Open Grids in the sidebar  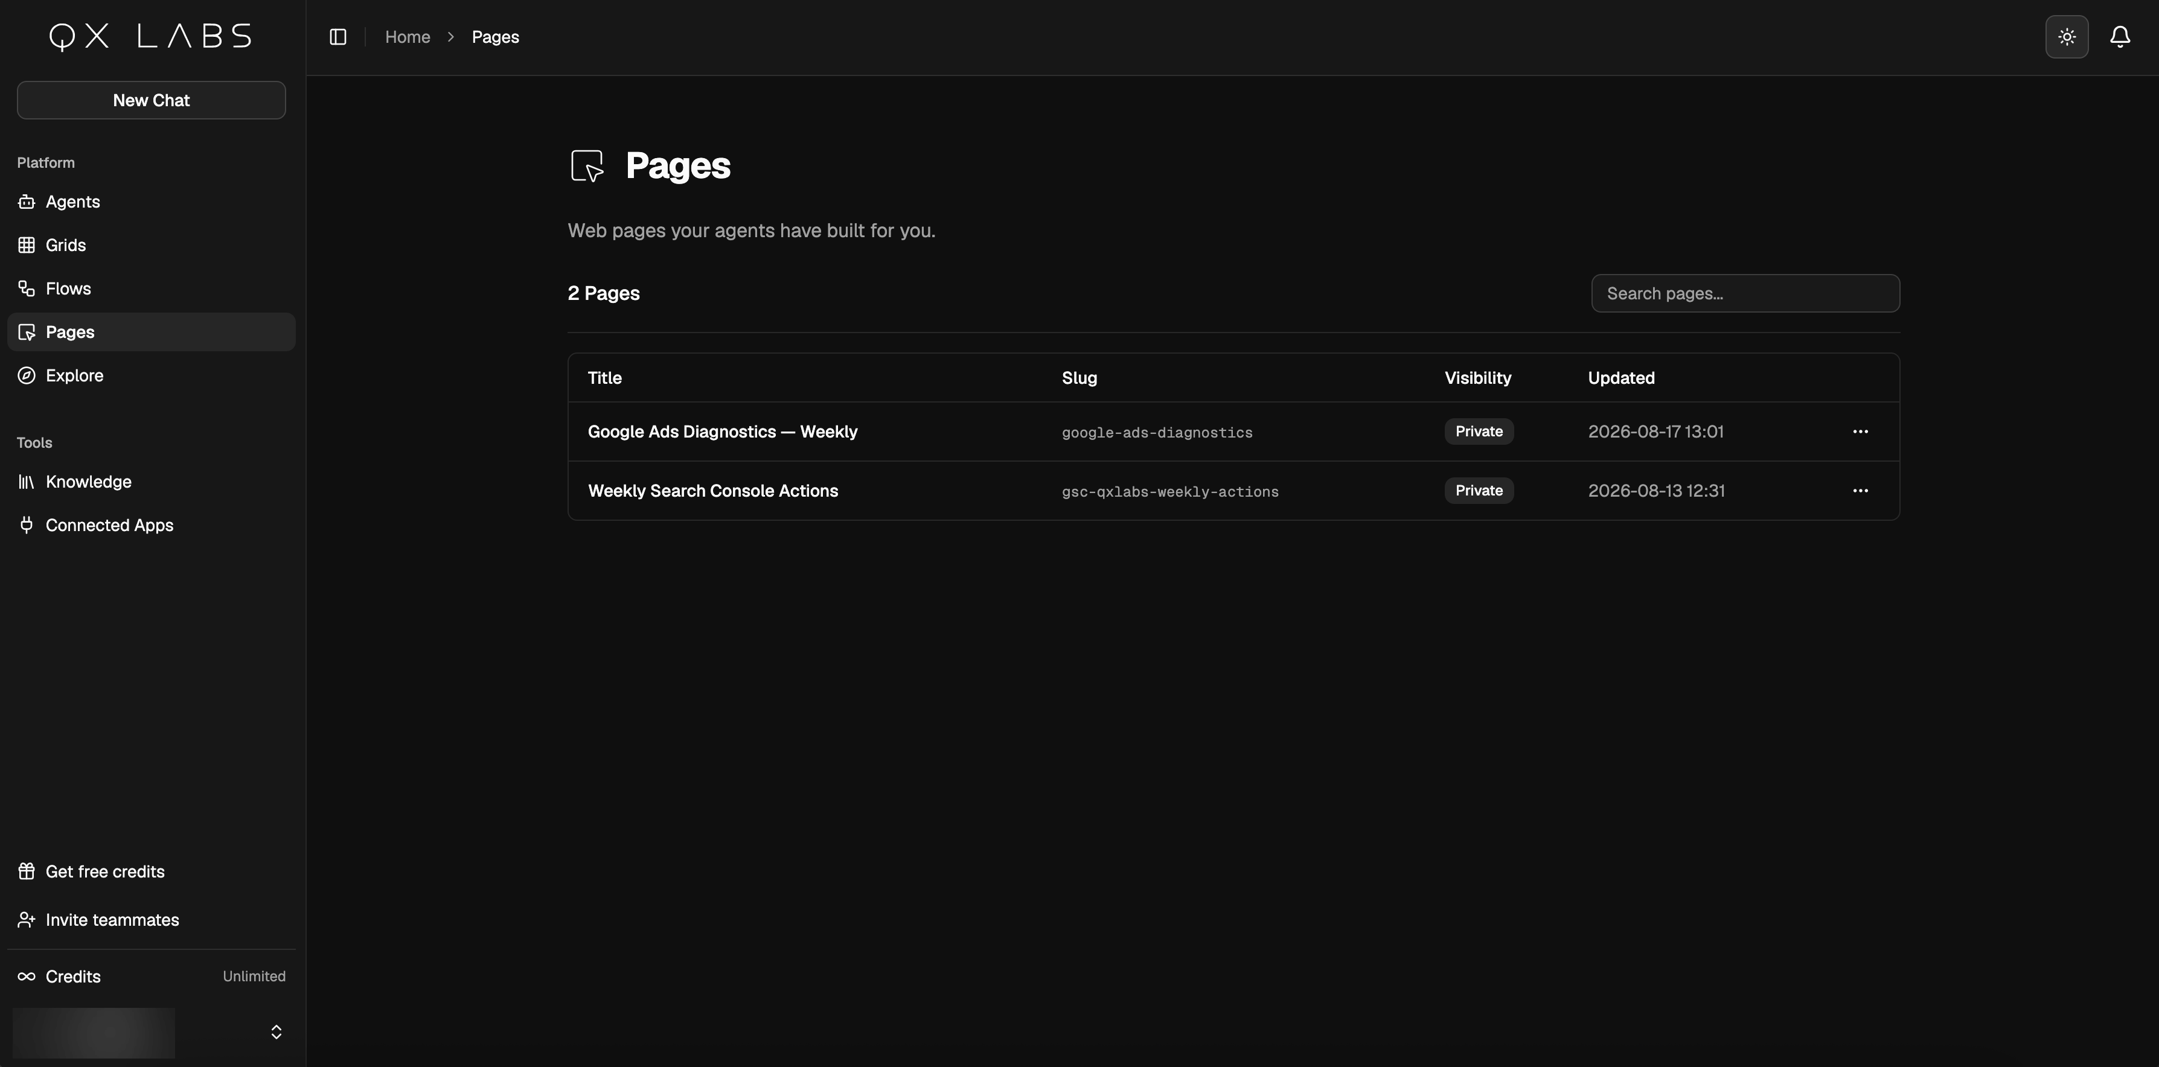pyautogui.click(x=151, y=246)
